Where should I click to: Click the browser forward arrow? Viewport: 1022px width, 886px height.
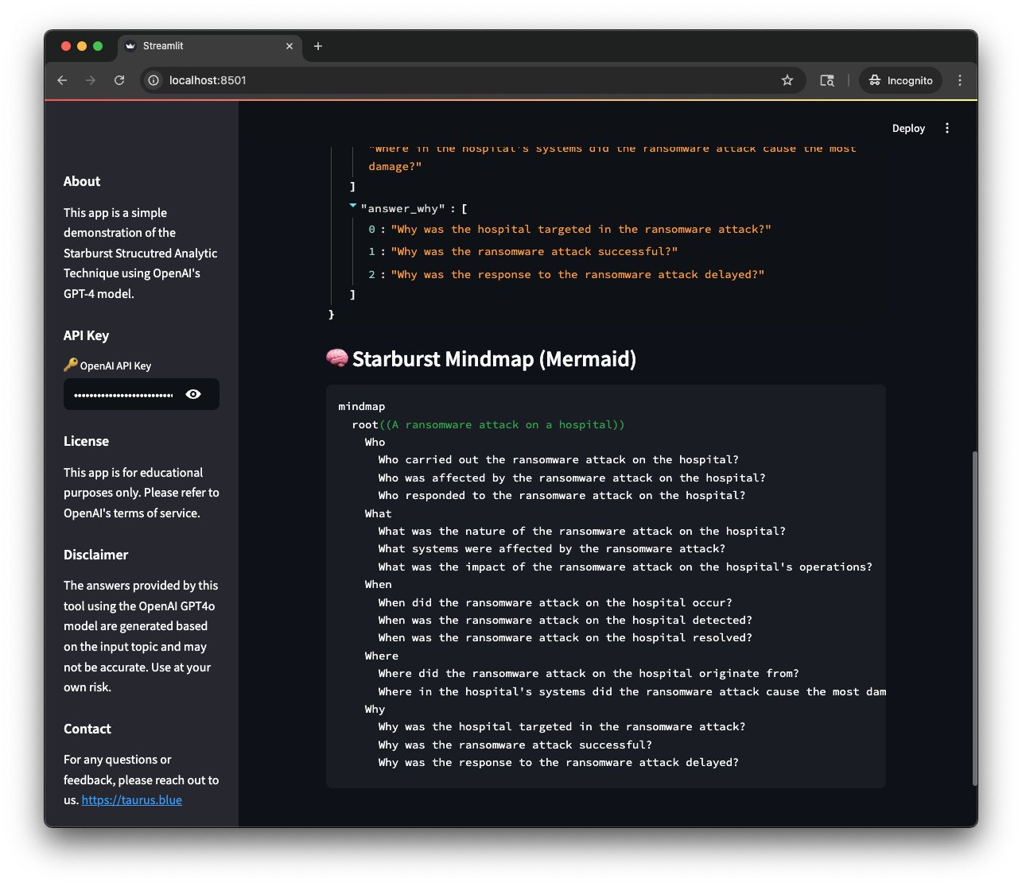(x=91, y=80)
